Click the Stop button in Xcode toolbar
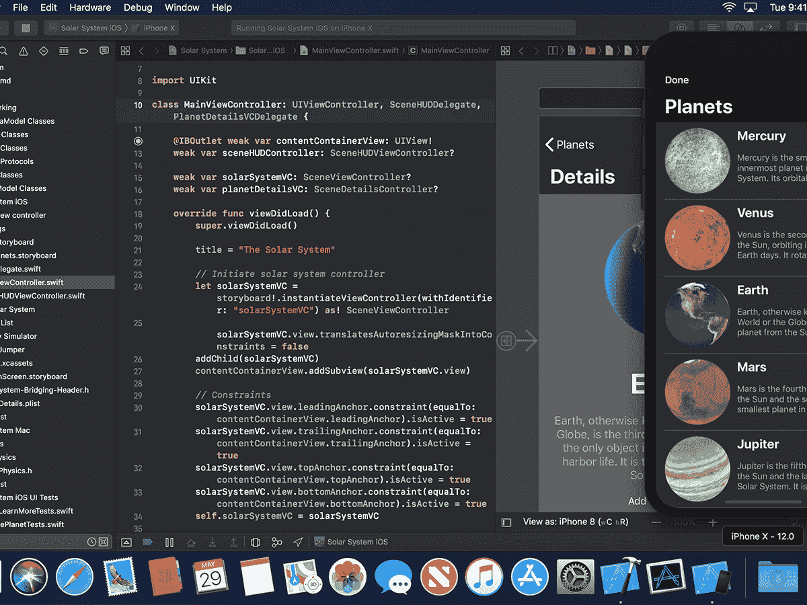 (x=26, y=28)
